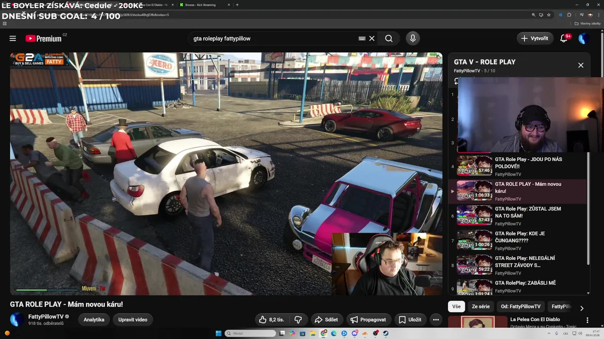Open the Vytvořit create button
Image resolution: width=604 pixels, height=339 pixels.
coord(535,39)
